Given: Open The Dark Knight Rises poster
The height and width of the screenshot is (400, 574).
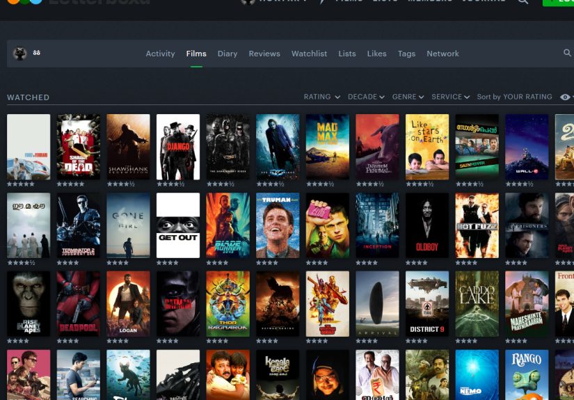Looking at the screenshot, I should (x=228, y=147).
